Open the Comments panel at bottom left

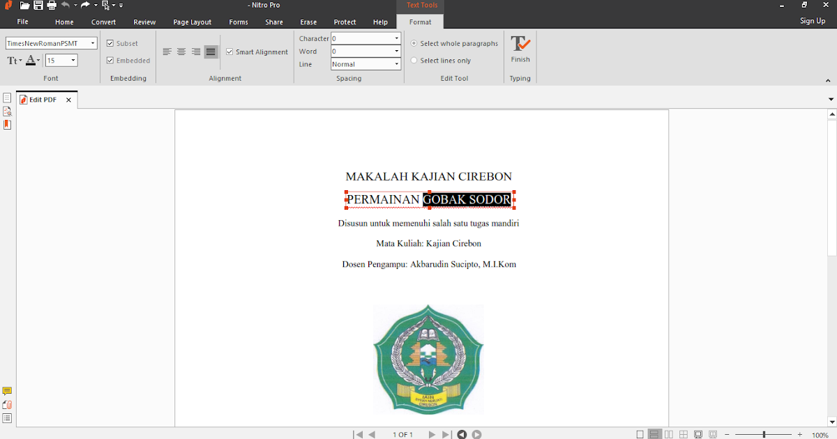tap(7, 392)
